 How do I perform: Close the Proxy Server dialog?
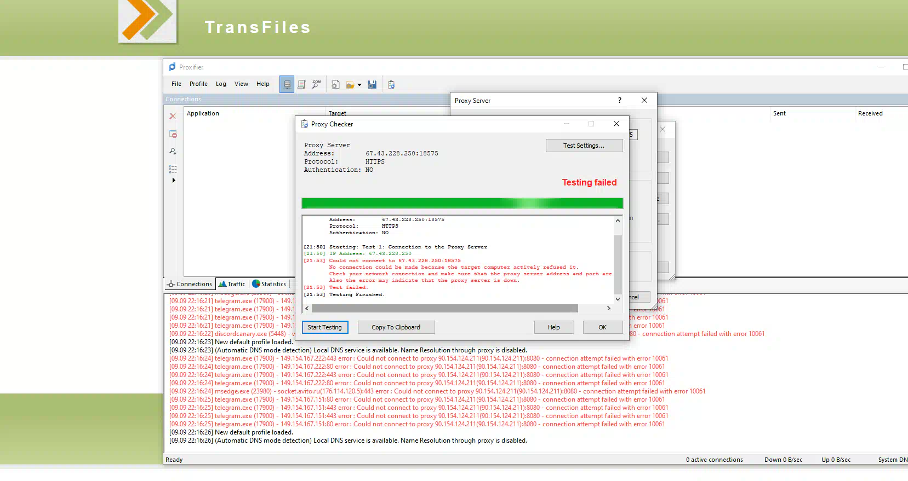(644, 100)
